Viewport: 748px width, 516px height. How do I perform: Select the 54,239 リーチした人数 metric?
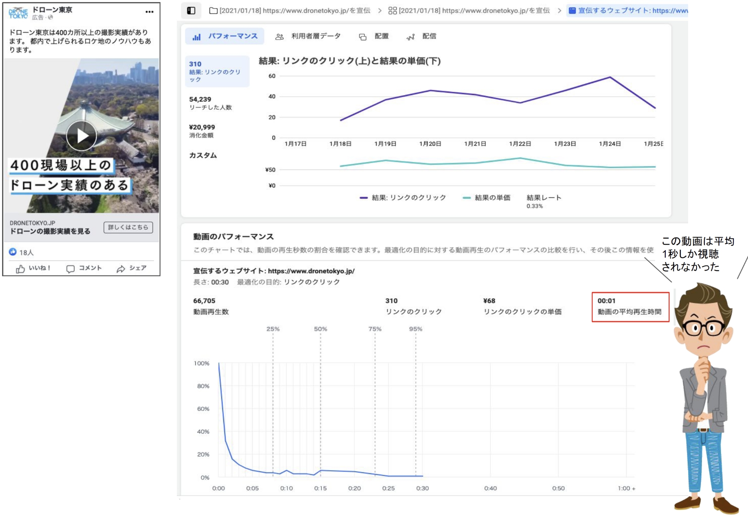click(211, 103)
